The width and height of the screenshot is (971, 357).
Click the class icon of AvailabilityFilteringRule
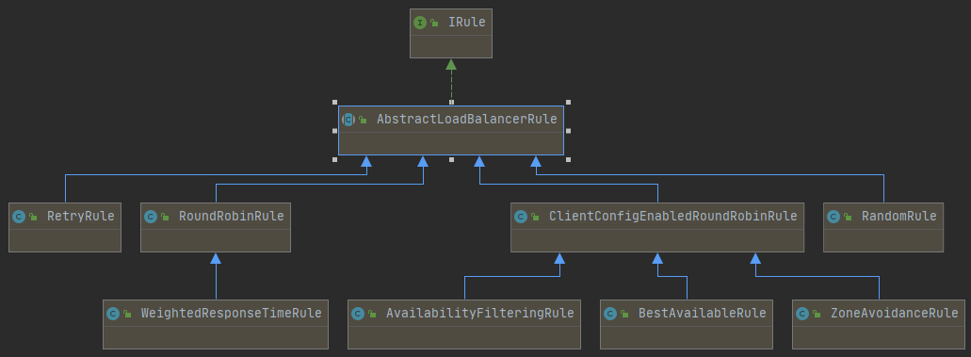pyautogui.click(x=358, y=314)
